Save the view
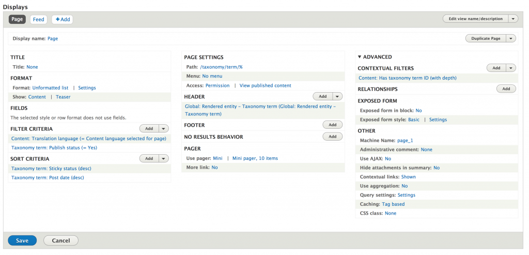This screenshot has height=255, width=529. pos(22,241)
